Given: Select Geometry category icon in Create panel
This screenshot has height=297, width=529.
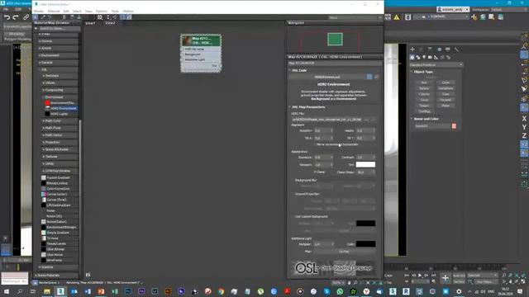Looking at the screenshot, I should (412, 57).
